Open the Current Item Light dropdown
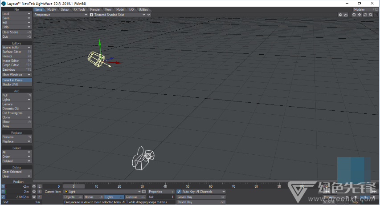 click(x=102, y=192)
